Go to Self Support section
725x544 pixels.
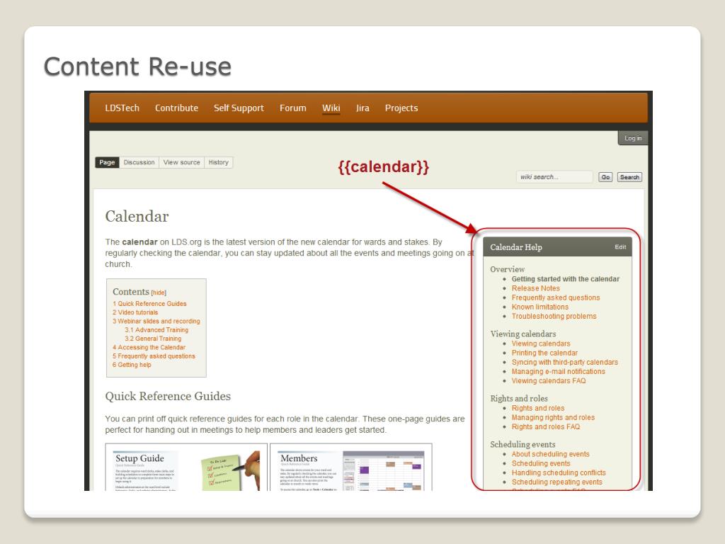click(x=239, y=108)
